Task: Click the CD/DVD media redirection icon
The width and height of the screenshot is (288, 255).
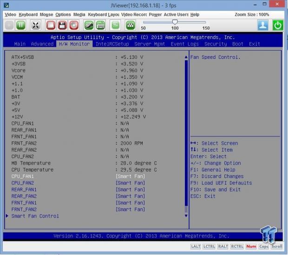Action: [x=74, y=25]
